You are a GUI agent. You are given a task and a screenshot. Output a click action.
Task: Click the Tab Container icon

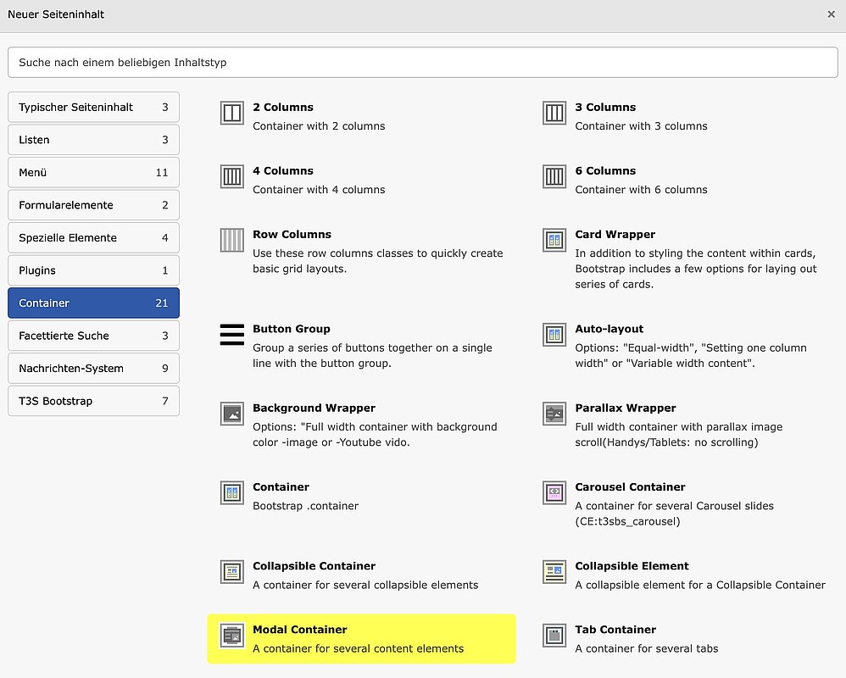554,635
